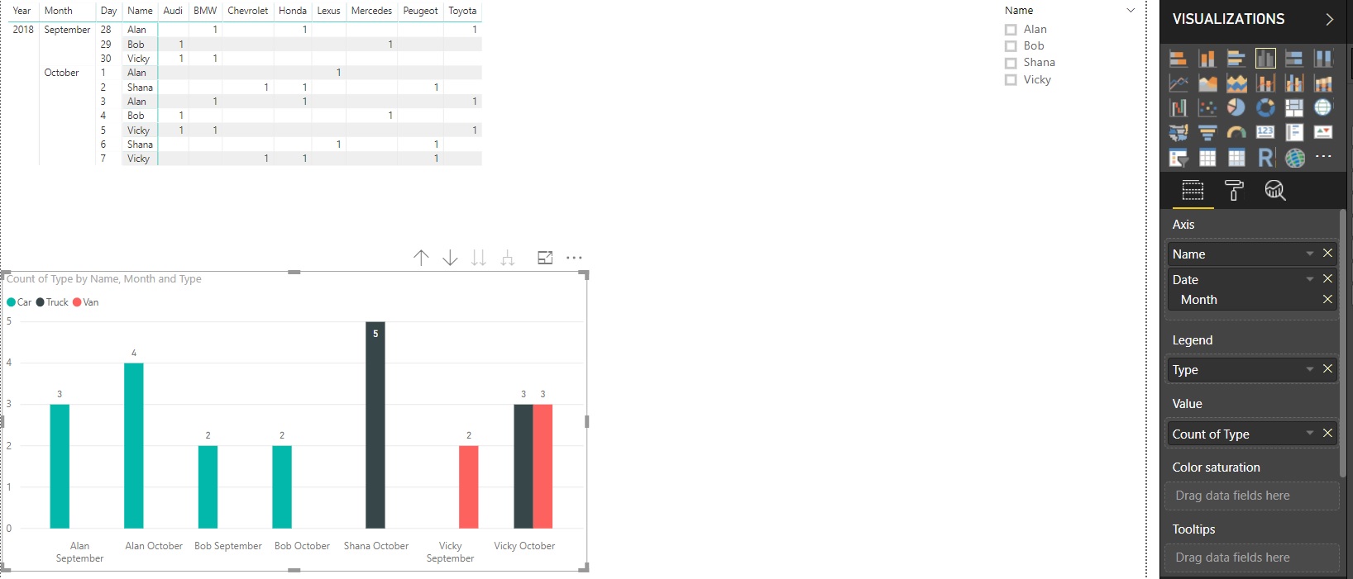Open the Date field dropdown in Axis
This screenshot has height=579, width=1353.
click(1310, 279)
